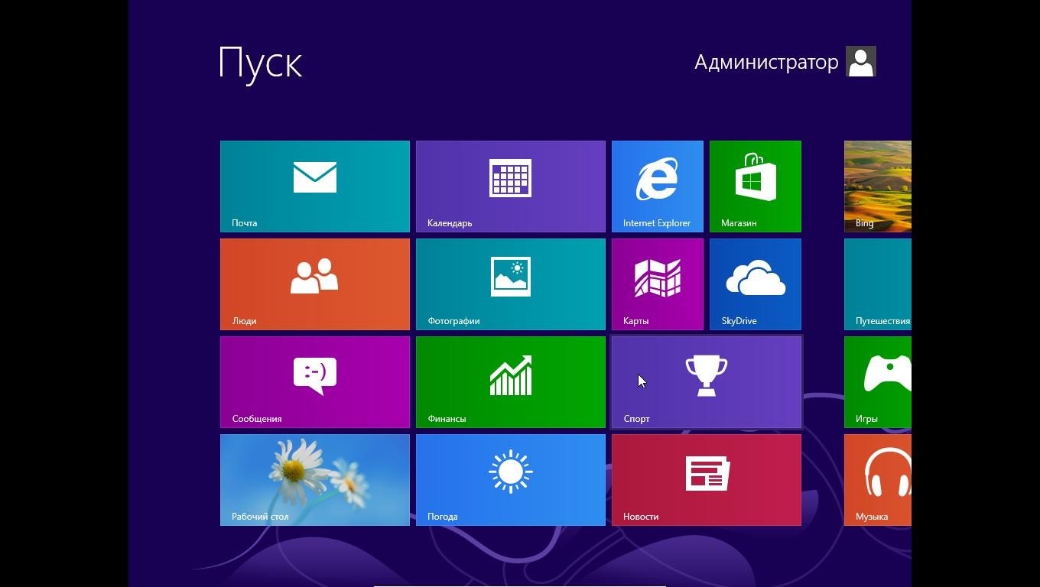Open the Люди people tile
The width and height of the screenshot is (1040, 587).
pyautogui.click(x=314, y=284)
